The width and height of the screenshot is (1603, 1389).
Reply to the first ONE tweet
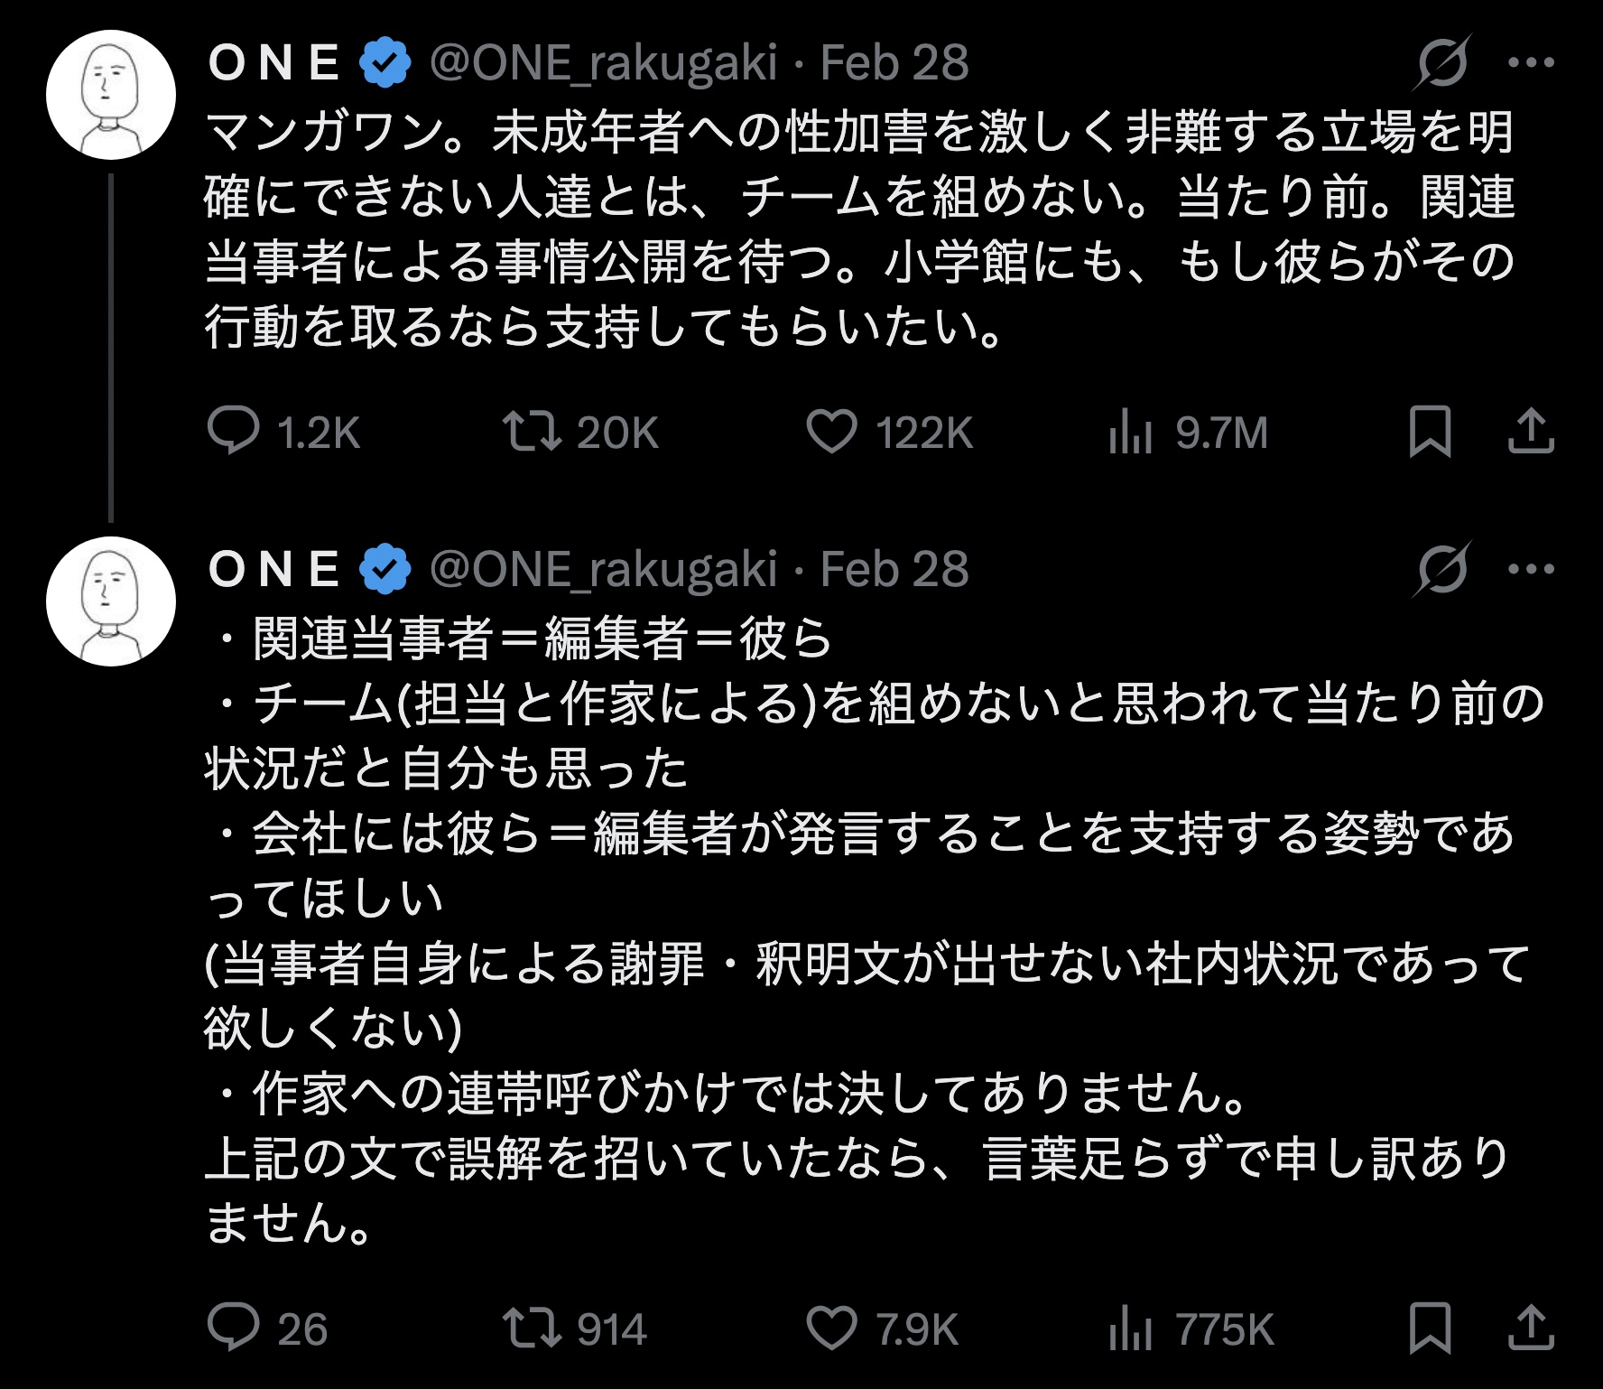point(234,432)
